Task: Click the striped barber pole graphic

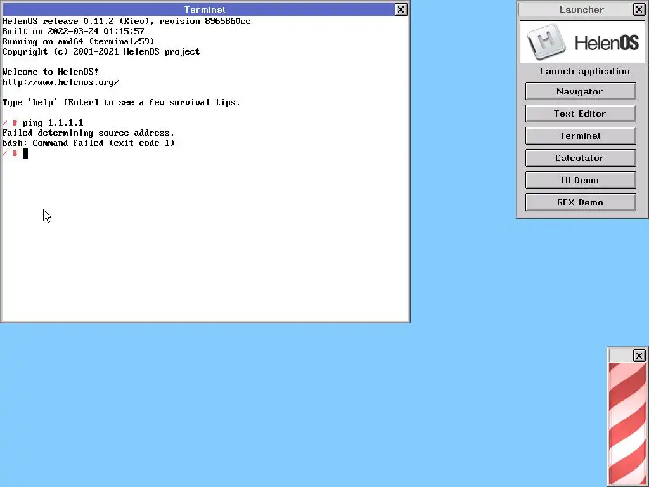Action: 627,424
